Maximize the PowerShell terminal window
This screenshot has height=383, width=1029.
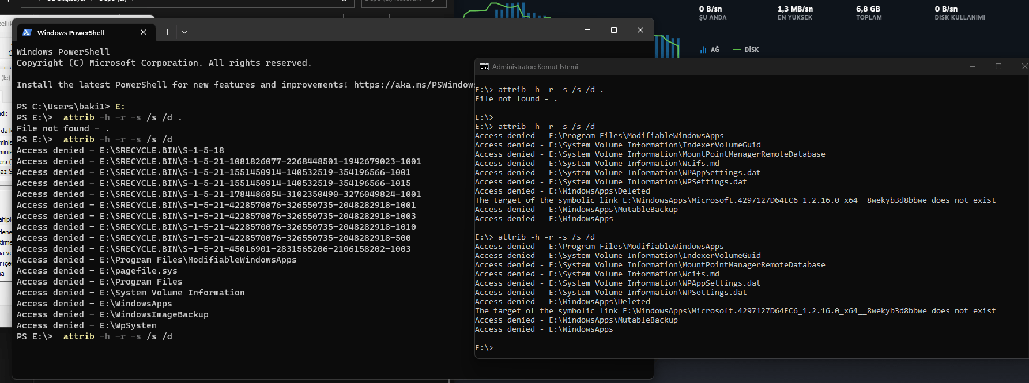click(x=614, y=30)
